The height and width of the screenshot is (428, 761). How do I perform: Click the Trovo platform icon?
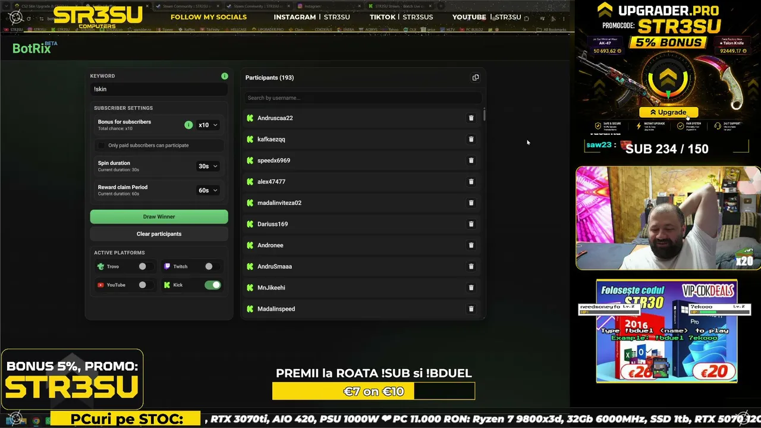point(100,266)
